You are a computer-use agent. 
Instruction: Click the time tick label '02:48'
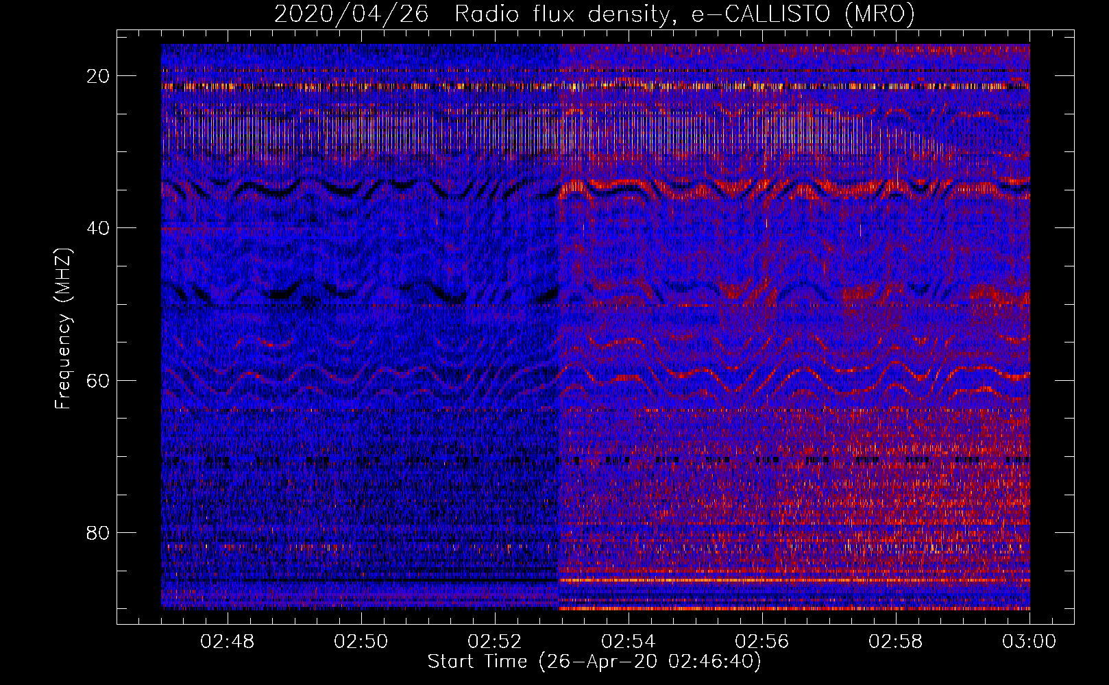pos(228,642)
